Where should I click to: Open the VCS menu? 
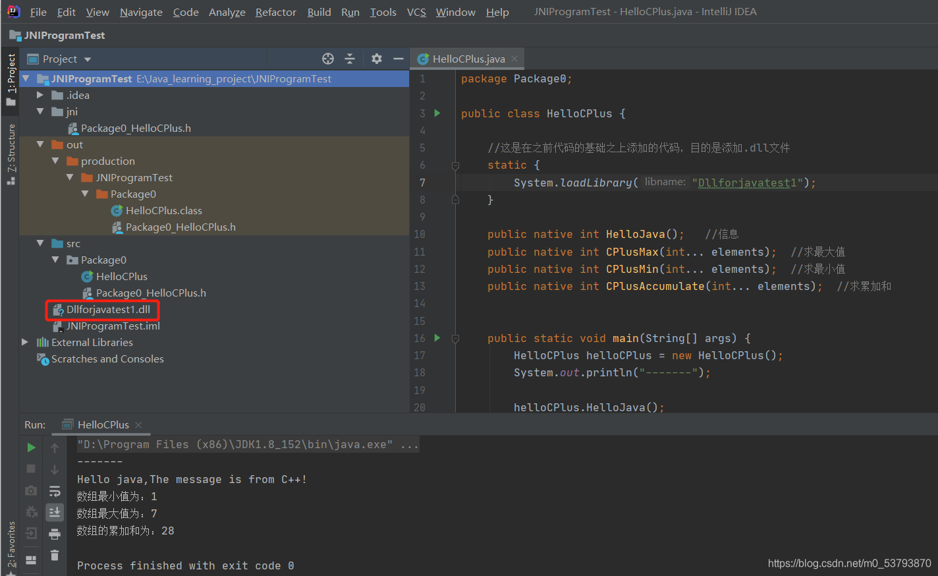click(416, 12)
